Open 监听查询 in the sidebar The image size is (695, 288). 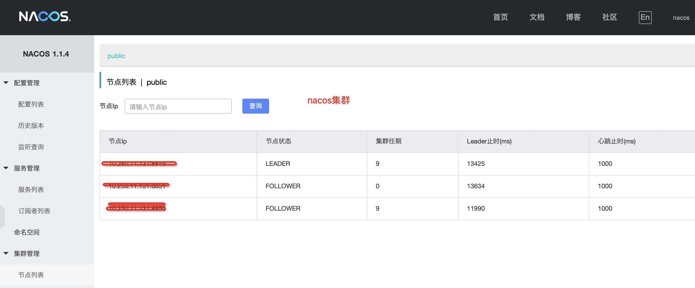[x=31, y=147]
